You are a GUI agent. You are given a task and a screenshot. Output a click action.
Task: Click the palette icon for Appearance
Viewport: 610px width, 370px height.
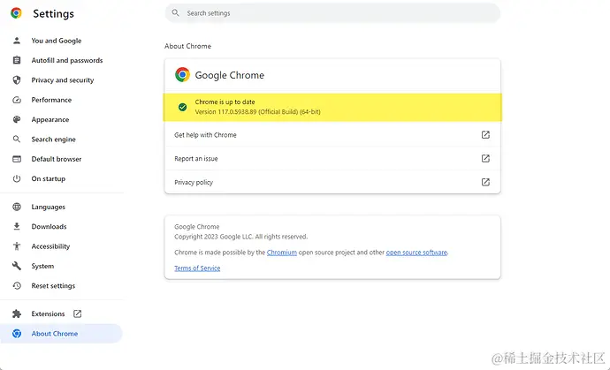[17, 119]
